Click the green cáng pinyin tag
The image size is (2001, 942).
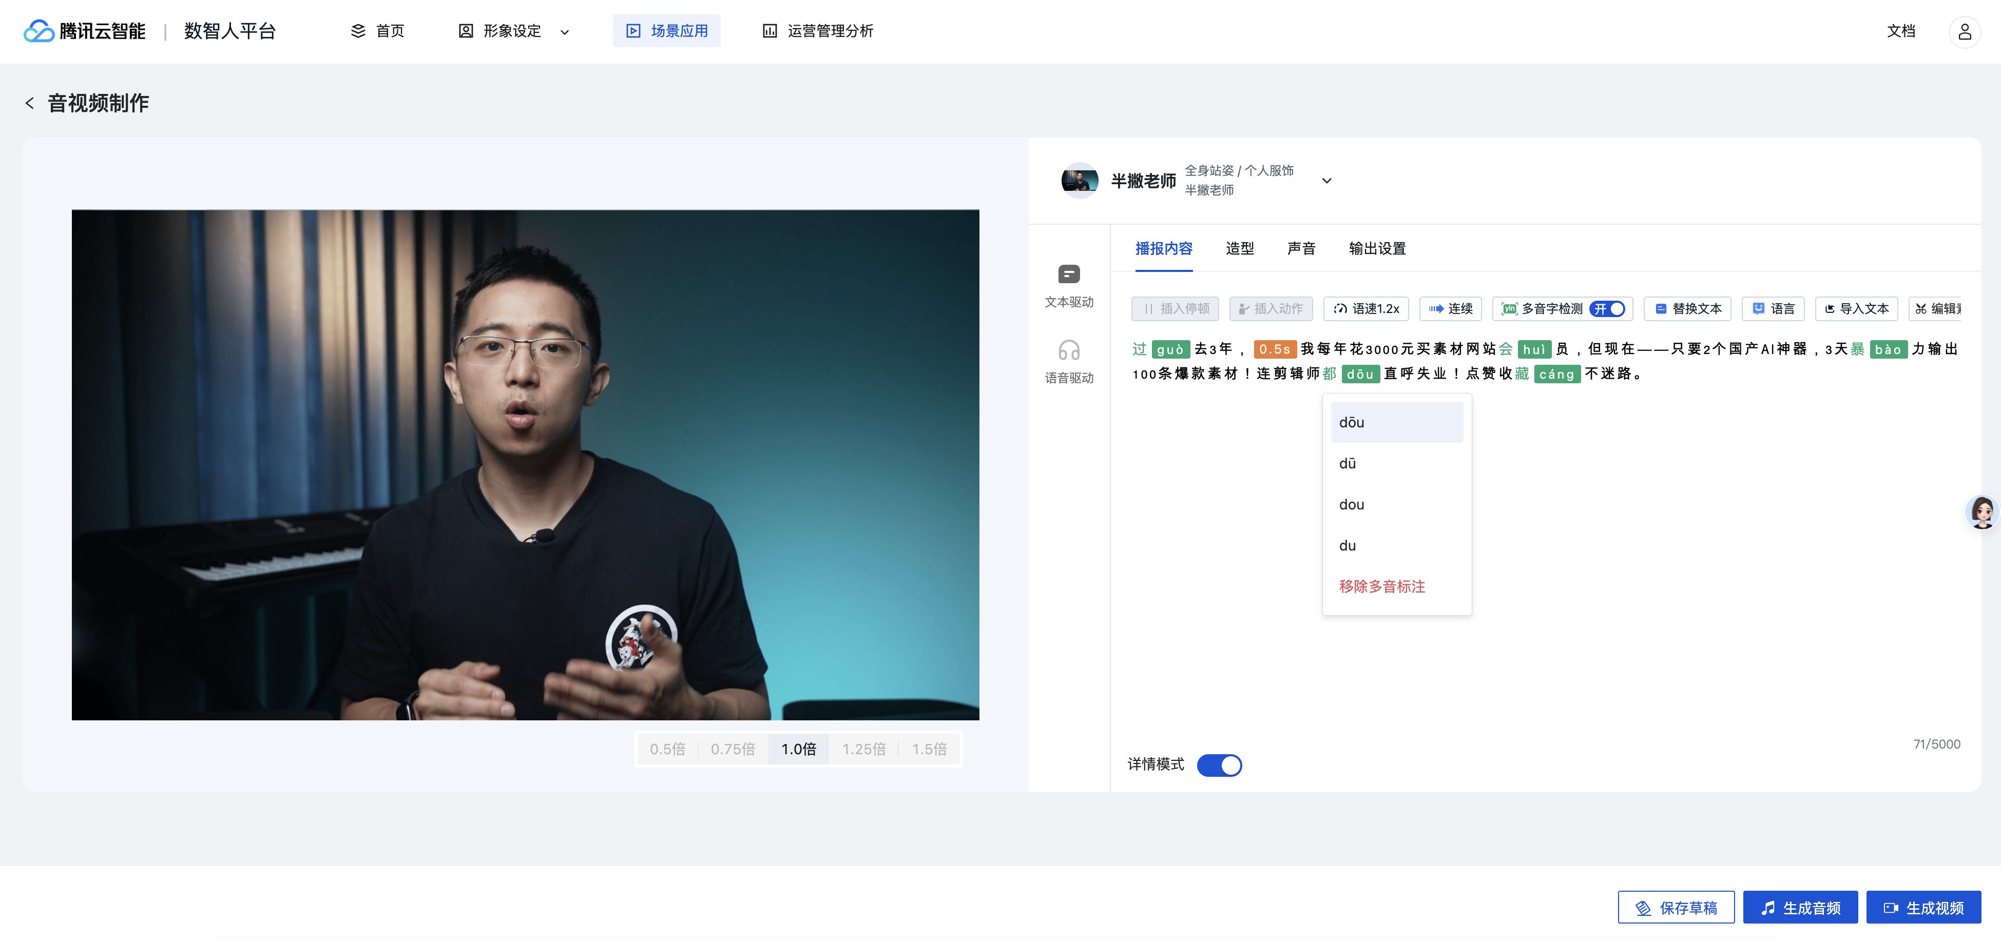(x=1556, y=375)
